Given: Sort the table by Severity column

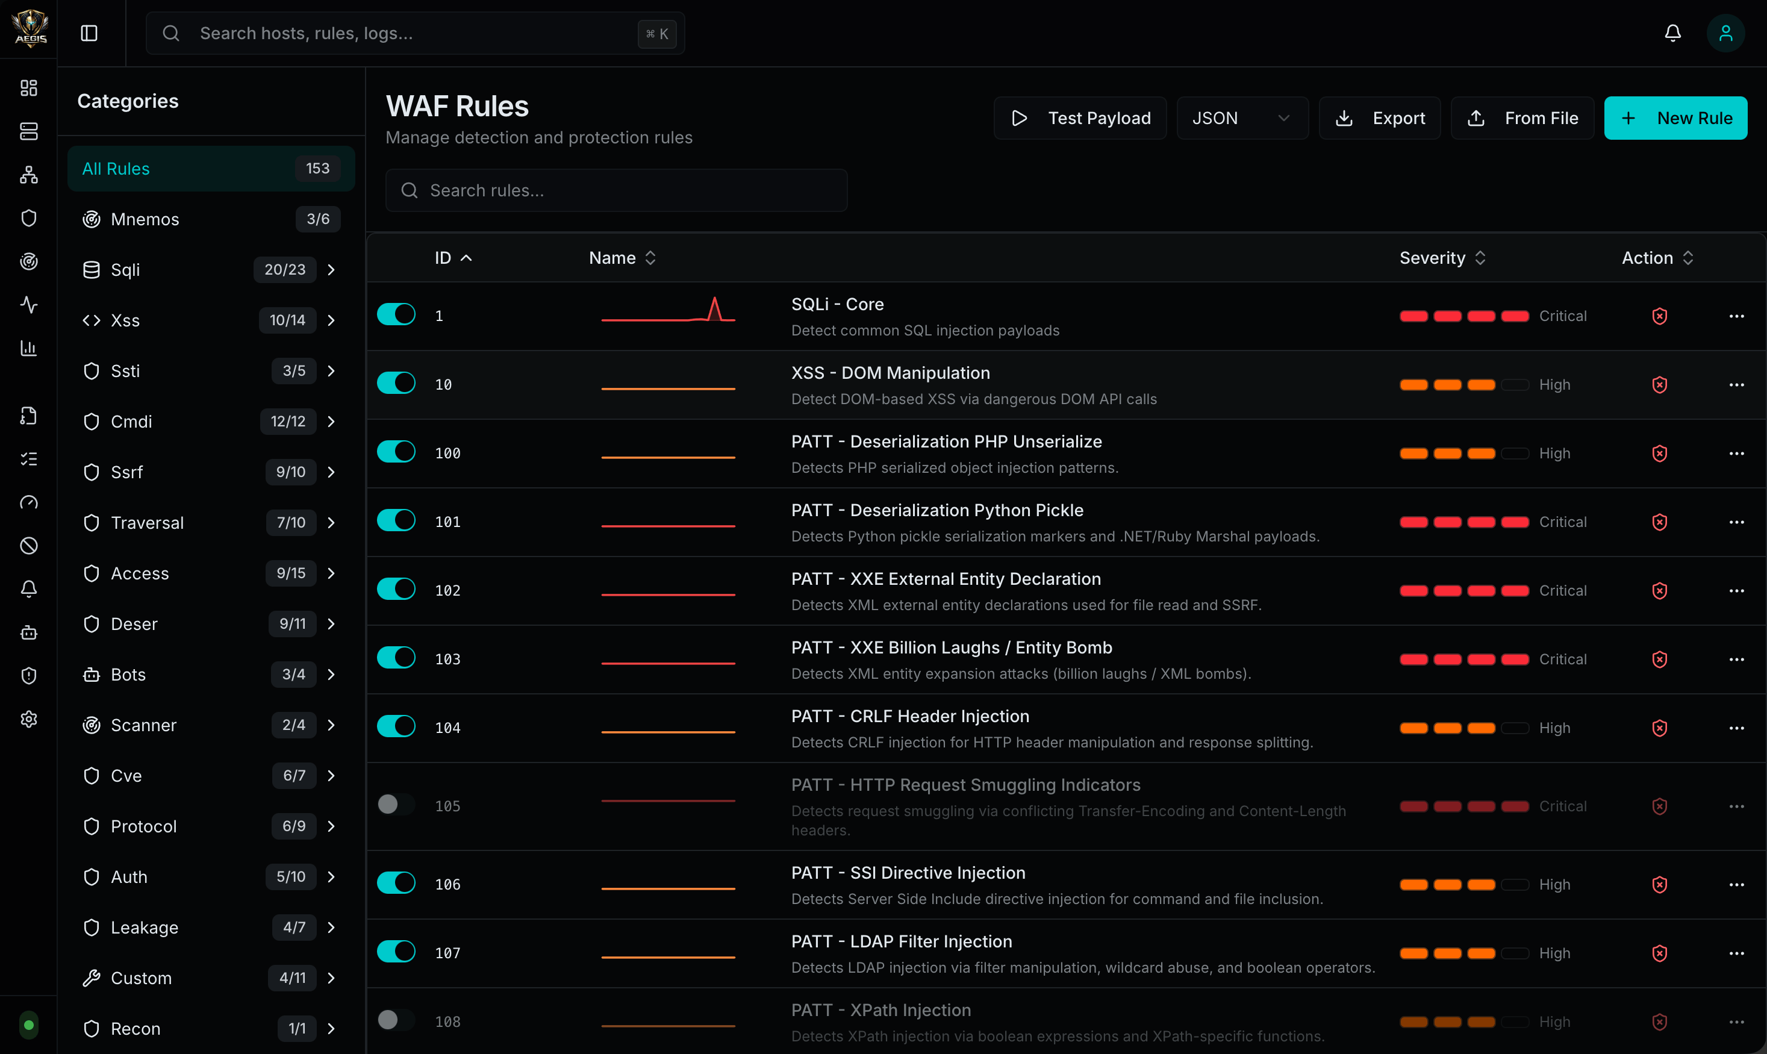Looking at the screenshot, I should 1442,258.
